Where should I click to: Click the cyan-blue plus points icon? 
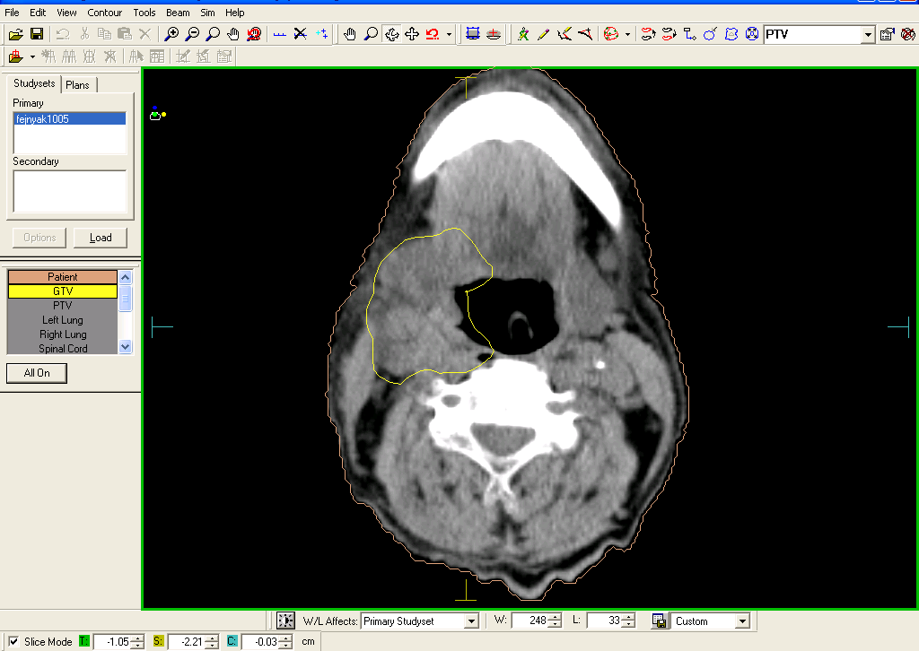click(321, 34)
